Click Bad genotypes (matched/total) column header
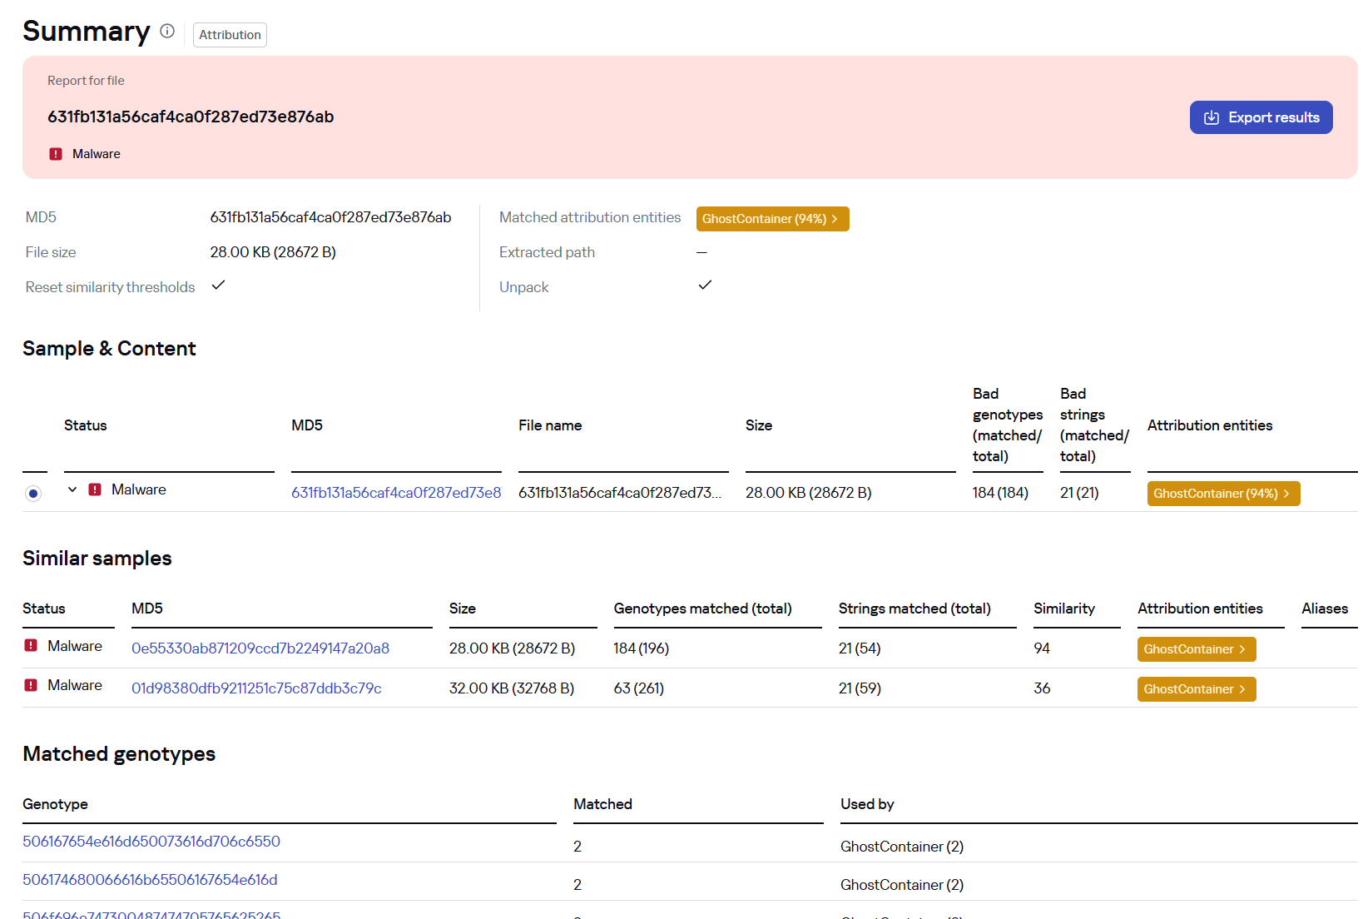Viewport: 1368px width, 919px height. 1008,425
